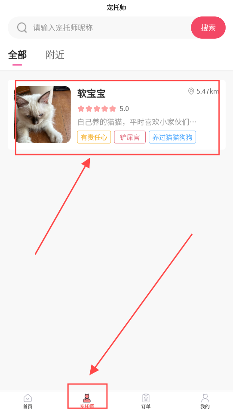The width and height of the screenshot is (233, 409).
Task: Open the 订单 orders icon
Action: pos(146,398)
